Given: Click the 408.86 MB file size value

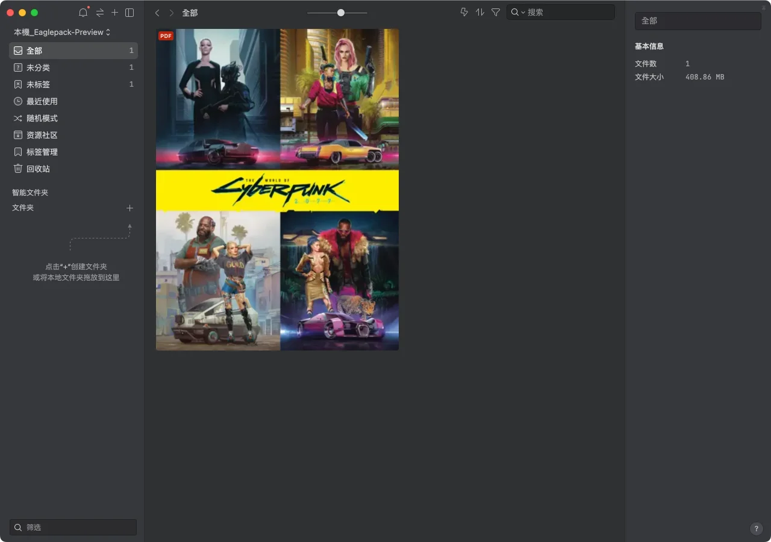Looking at the screenshot, I should 705,77.
